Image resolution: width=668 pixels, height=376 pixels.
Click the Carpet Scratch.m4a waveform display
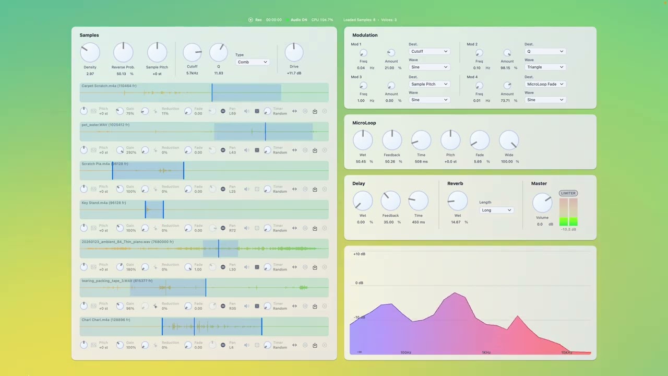(204, 92)
